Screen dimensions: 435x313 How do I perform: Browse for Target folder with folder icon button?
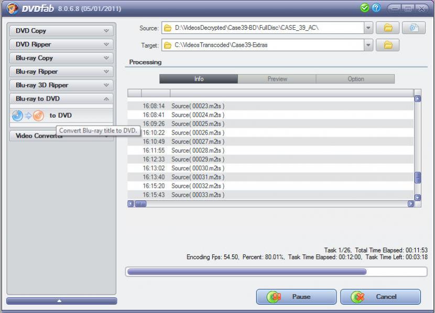click(x=387, y=45)
